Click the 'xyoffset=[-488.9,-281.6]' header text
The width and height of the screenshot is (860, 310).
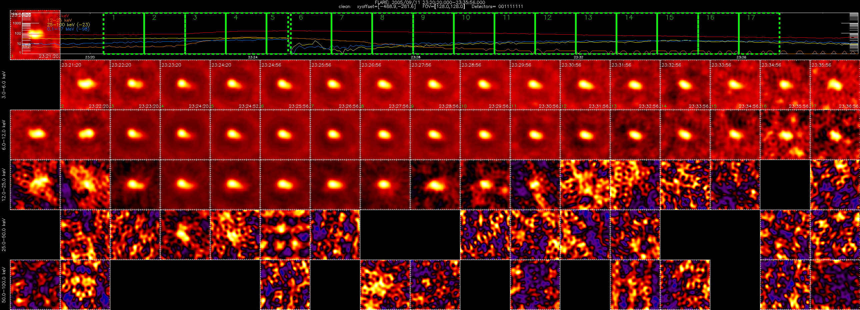tap(386, 6)
